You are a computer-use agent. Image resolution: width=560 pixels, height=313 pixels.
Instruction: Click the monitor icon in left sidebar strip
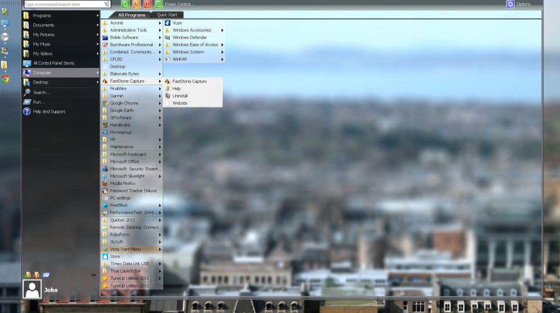tap(5, 23)
